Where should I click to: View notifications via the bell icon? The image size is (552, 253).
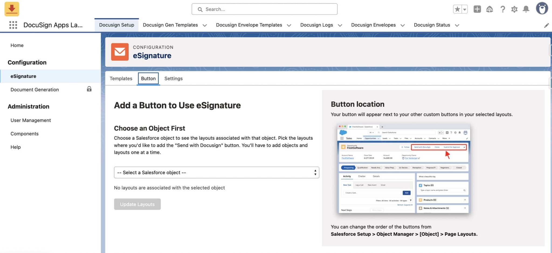tap(526, 9)
